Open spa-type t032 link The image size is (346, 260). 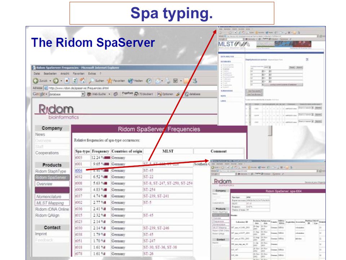pos(79,177)
